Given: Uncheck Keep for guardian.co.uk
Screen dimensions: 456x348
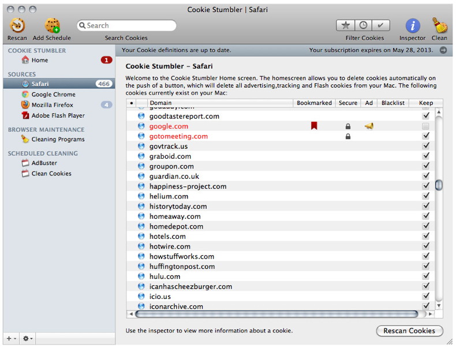Looking at the screenshot, I should click(x=426, y=176).
